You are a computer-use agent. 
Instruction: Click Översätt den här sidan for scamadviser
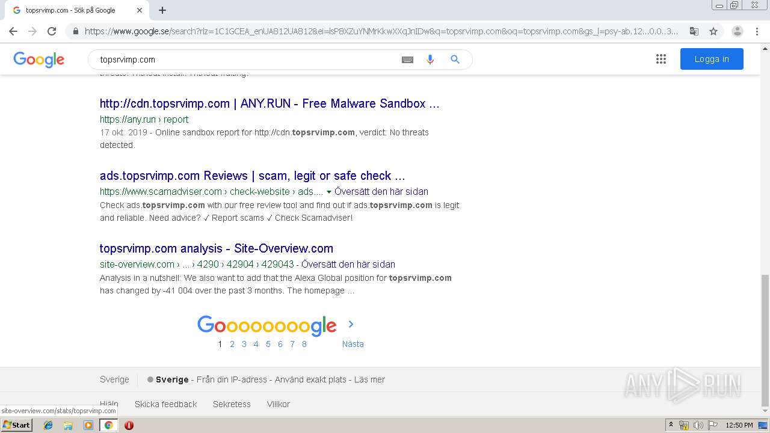[x=381, y=192]
